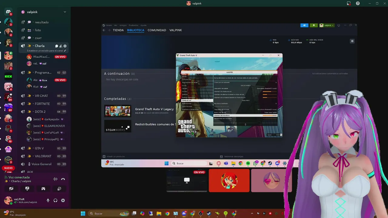Viewport: 388px width, 218px height.
Task: Open vaLPinK user profile avatar
Action: (x=8, y=200)
